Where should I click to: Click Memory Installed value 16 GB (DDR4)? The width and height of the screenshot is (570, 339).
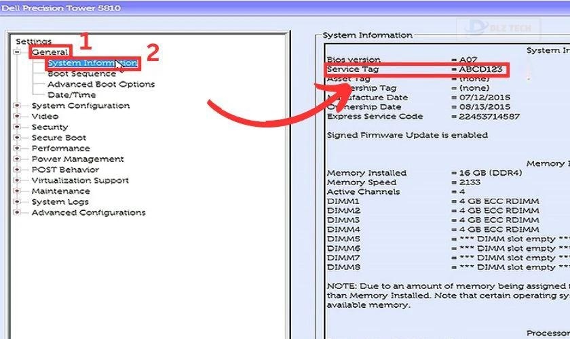(491, 173)
